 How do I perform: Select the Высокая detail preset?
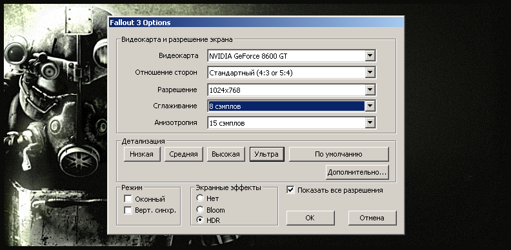(226, 154)
